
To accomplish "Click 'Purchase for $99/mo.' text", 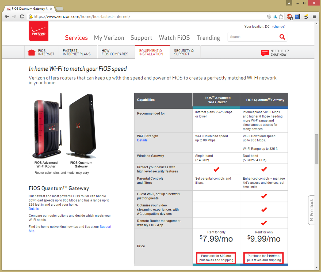I will click(x=216, y=256).
